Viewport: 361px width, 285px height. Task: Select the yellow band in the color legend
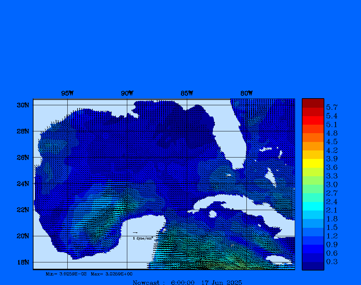click(x=313, y=163)
